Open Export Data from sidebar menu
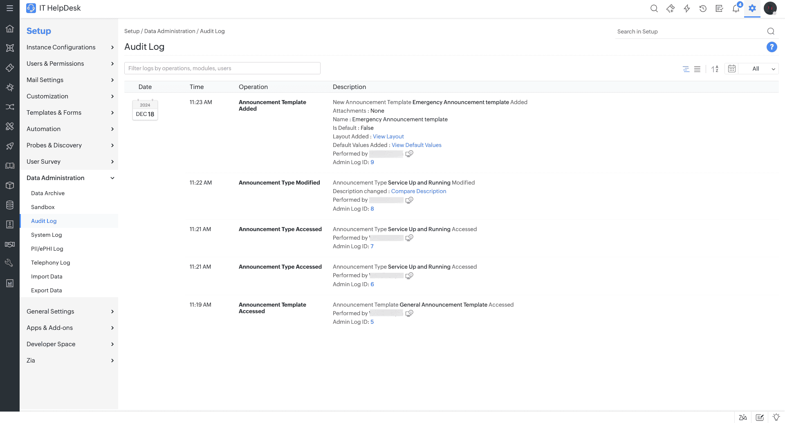 pos(46,290)
